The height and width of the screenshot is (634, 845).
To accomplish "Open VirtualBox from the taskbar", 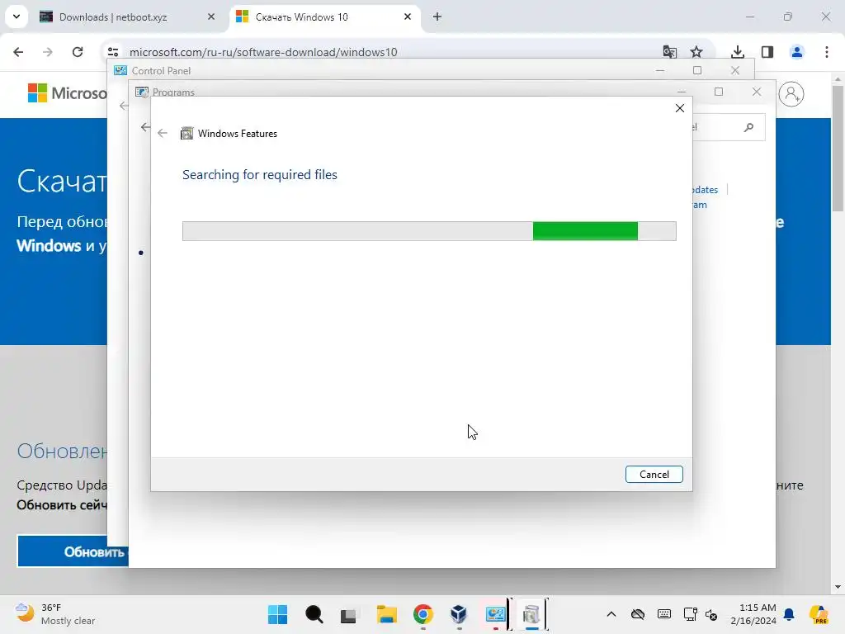I will click(459, 614).
